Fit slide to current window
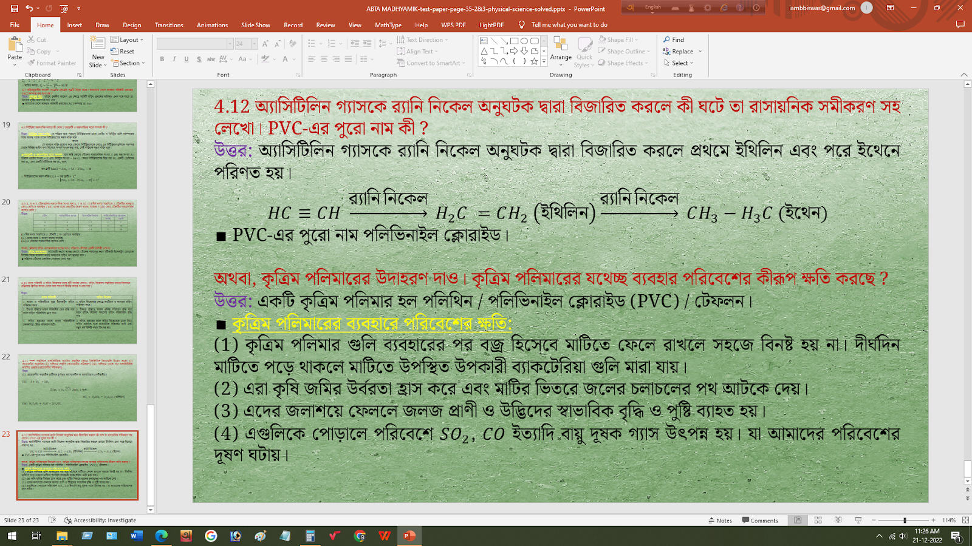 (965, 521)
